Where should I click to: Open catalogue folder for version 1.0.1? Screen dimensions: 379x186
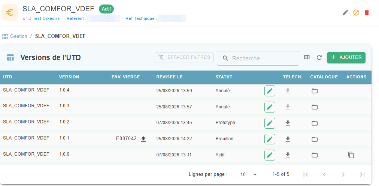pyautogui.click(x=315, y=139)
